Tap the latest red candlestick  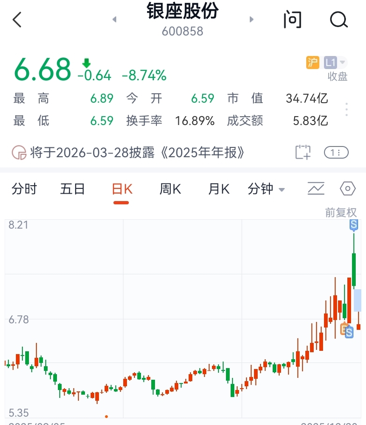tap(359, 321)
